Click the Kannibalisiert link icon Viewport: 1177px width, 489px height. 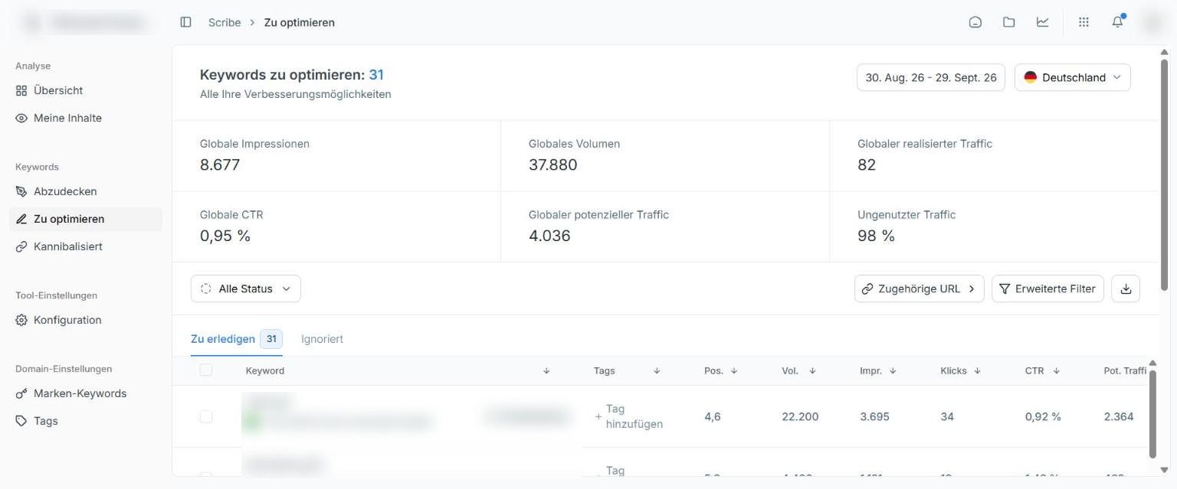[x=21, y=246]
